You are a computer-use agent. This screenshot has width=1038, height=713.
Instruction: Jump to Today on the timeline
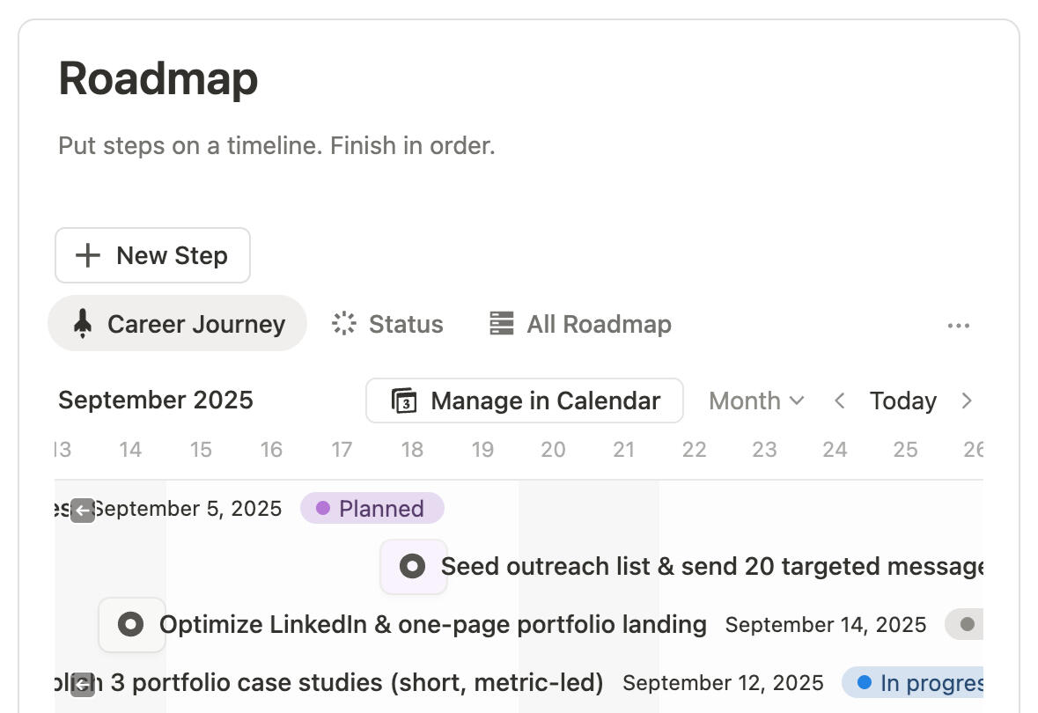(902, 401)
